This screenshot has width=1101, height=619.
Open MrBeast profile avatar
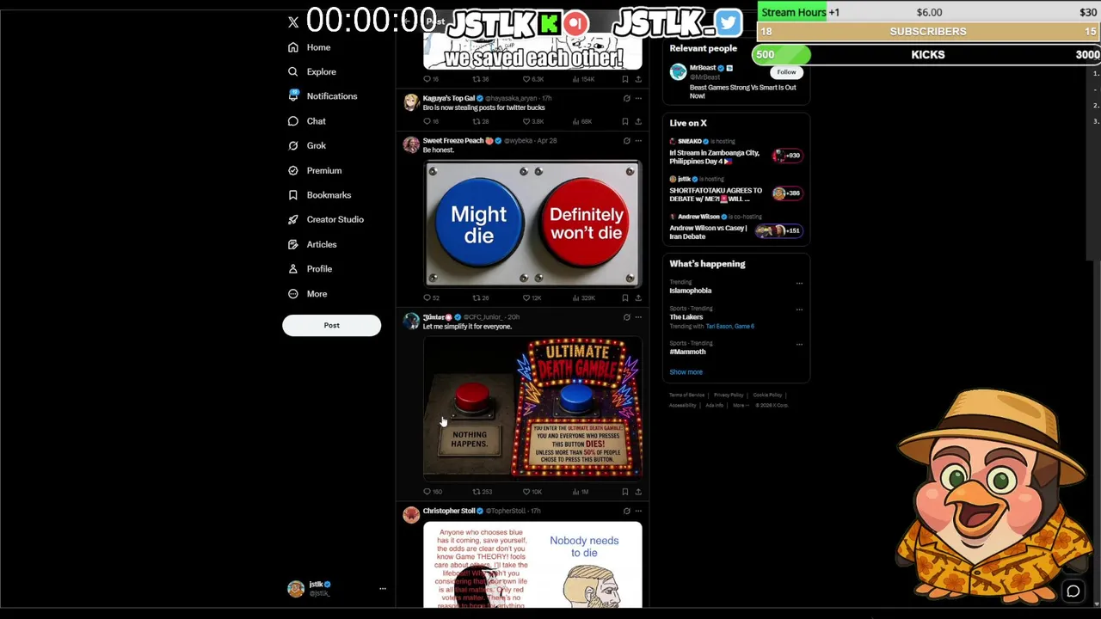[678, 72]
